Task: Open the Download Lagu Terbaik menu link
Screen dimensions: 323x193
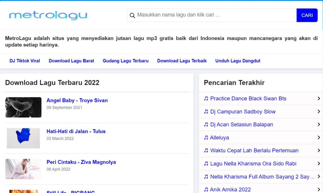Action: 182,61
